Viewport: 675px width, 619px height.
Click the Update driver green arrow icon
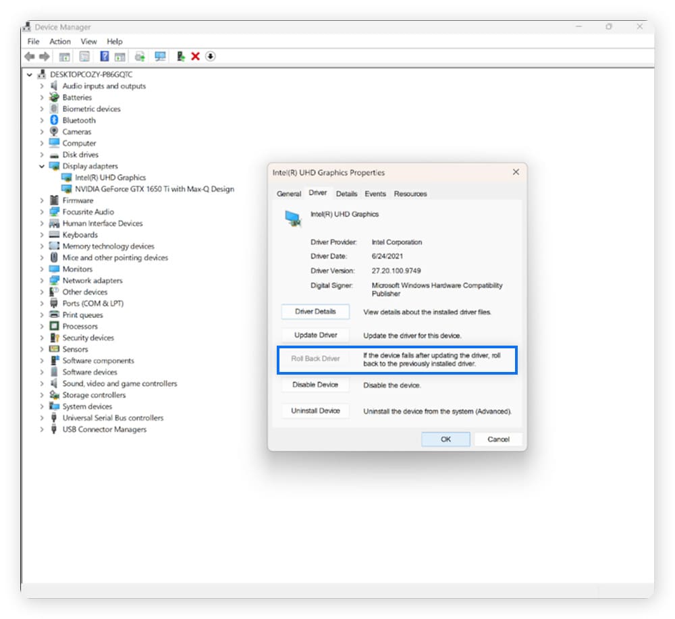(x=181, y=57)
